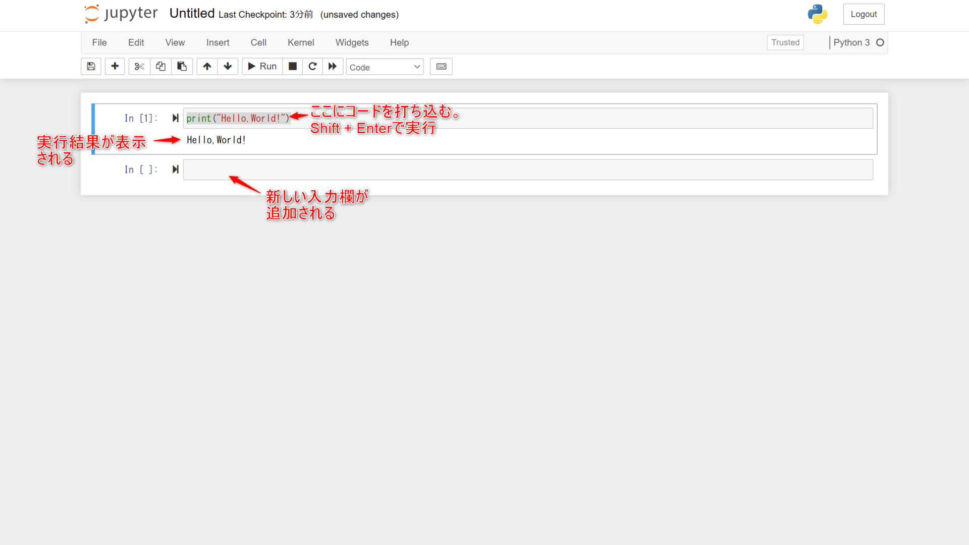Image resolution: width=969 pixels, height=545 pixels.
Task: Save and checkpoint the notebook
Action: (x=91, y=67)
